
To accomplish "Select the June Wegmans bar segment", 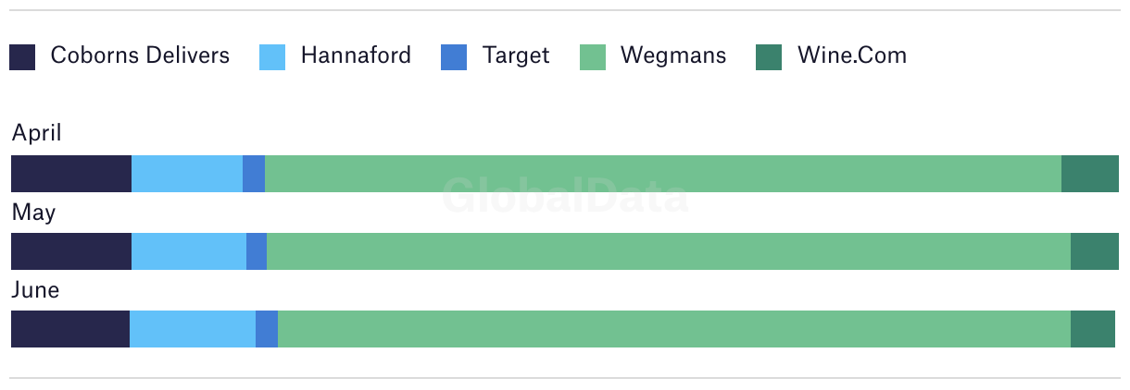I will click(674, 329).
